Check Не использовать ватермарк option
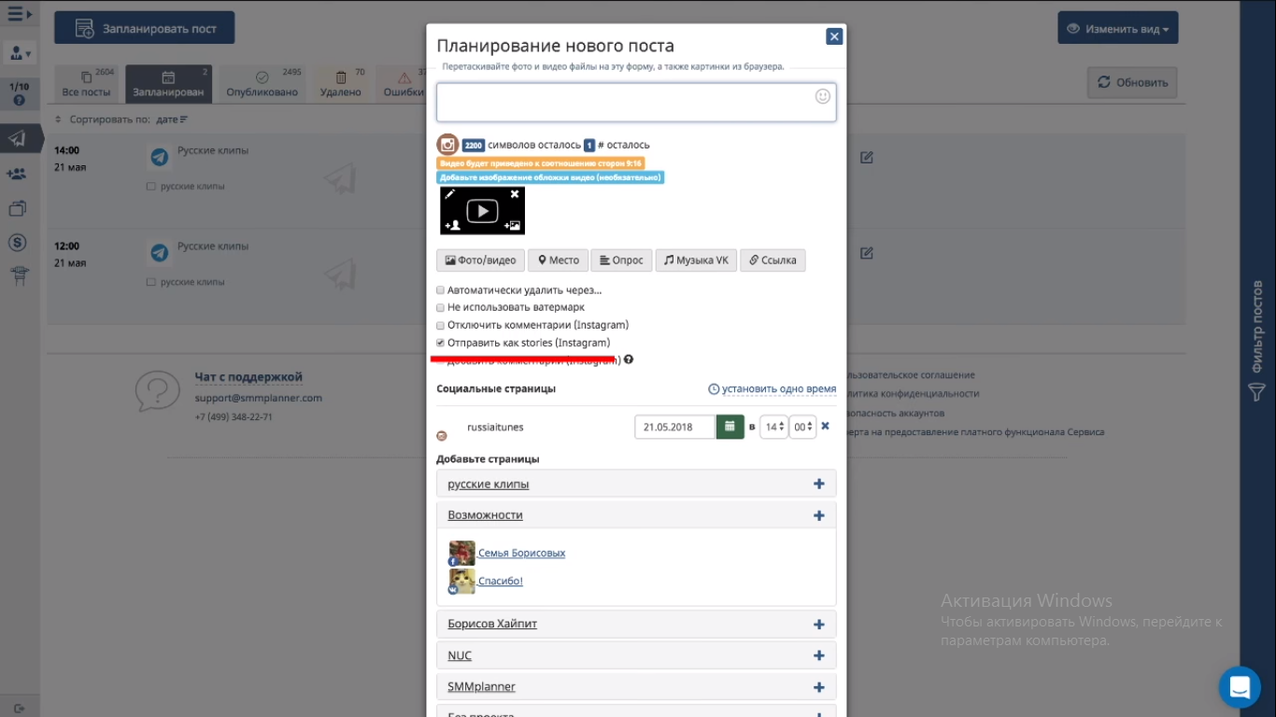 pyautogui.click(x=441, y=307)
